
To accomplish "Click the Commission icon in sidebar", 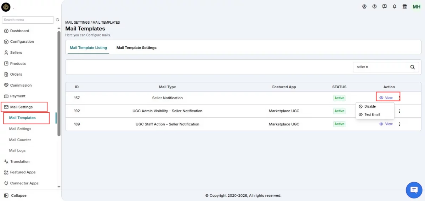I will tap(6, 85).
